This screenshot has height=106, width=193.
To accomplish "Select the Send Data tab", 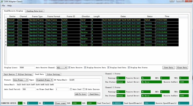I will click(x=39, y=74).
